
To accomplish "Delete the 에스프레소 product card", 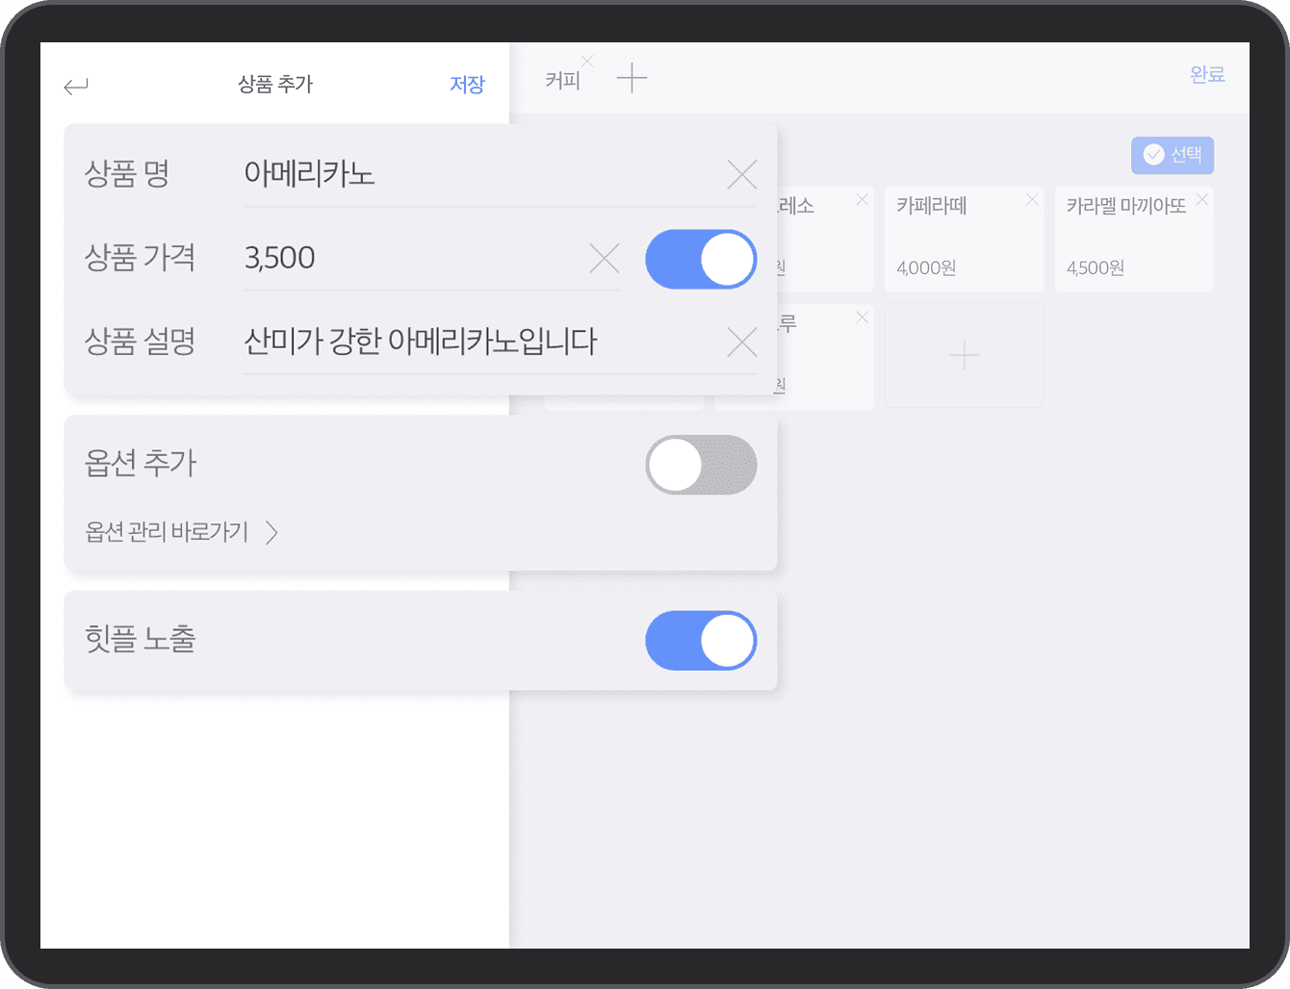I will pyautogui.click(x=861, y=199).
